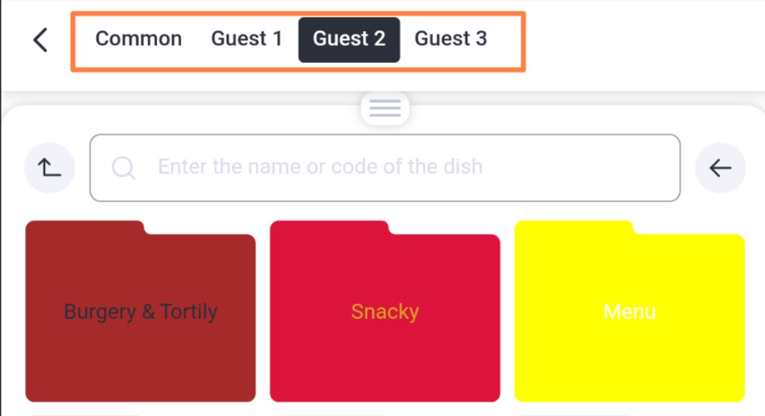Open the yellow Menu folder
This screenshot has height=416, width=765.
[629, 311]
